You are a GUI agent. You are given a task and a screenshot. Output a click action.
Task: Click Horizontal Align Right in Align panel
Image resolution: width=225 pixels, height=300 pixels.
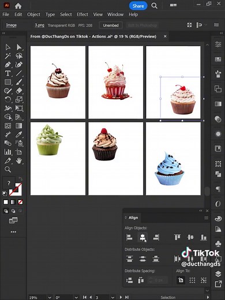156,237
